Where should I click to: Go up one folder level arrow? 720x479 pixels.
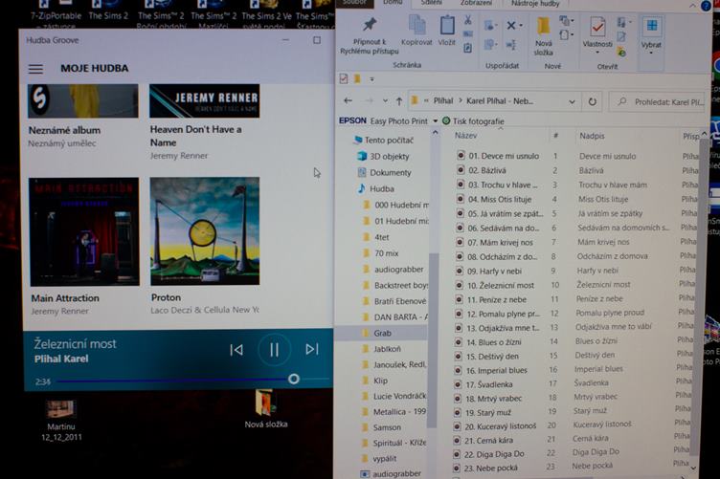tap(399, 101)
